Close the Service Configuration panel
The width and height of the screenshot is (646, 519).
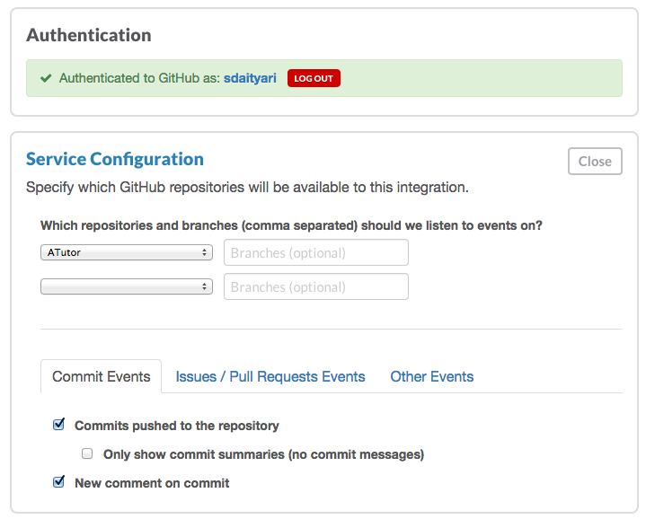coord(594,162)
